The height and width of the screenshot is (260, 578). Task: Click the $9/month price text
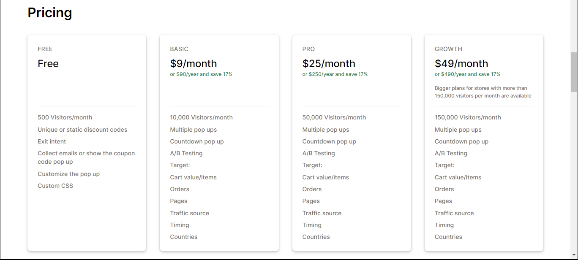pos(194,64)
